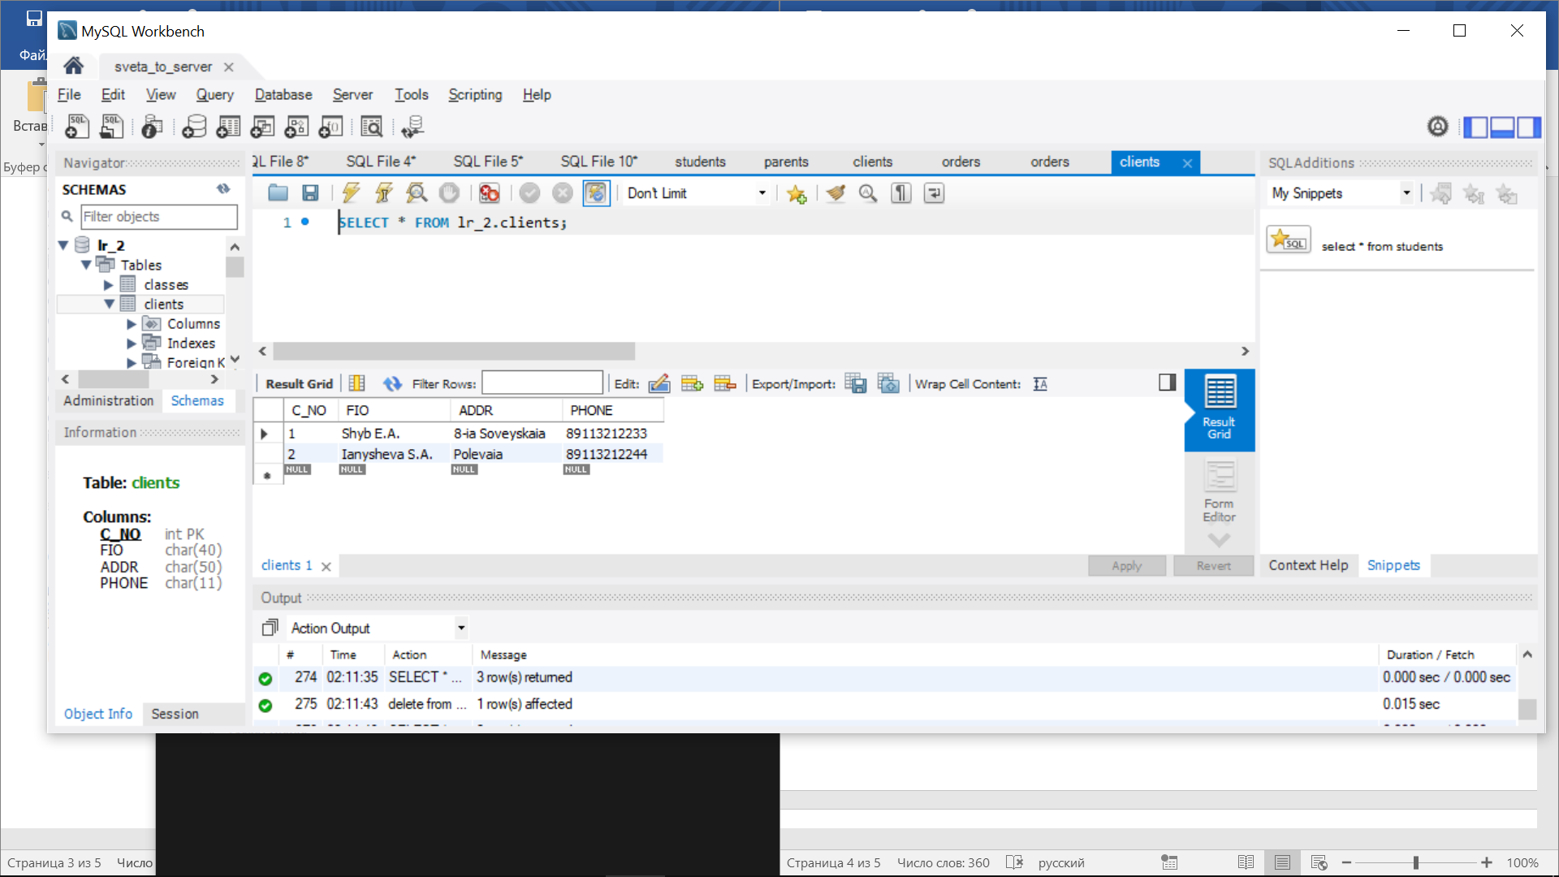1559x877 pixels.
Task: Toggle right sidebar visibility
Action: [1528, 127]
